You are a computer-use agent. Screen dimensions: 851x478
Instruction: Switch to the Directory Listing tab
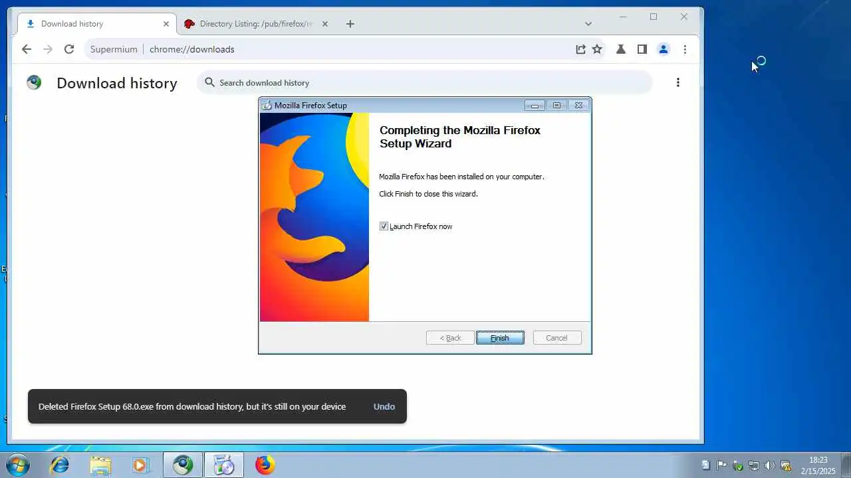[256, 24]
